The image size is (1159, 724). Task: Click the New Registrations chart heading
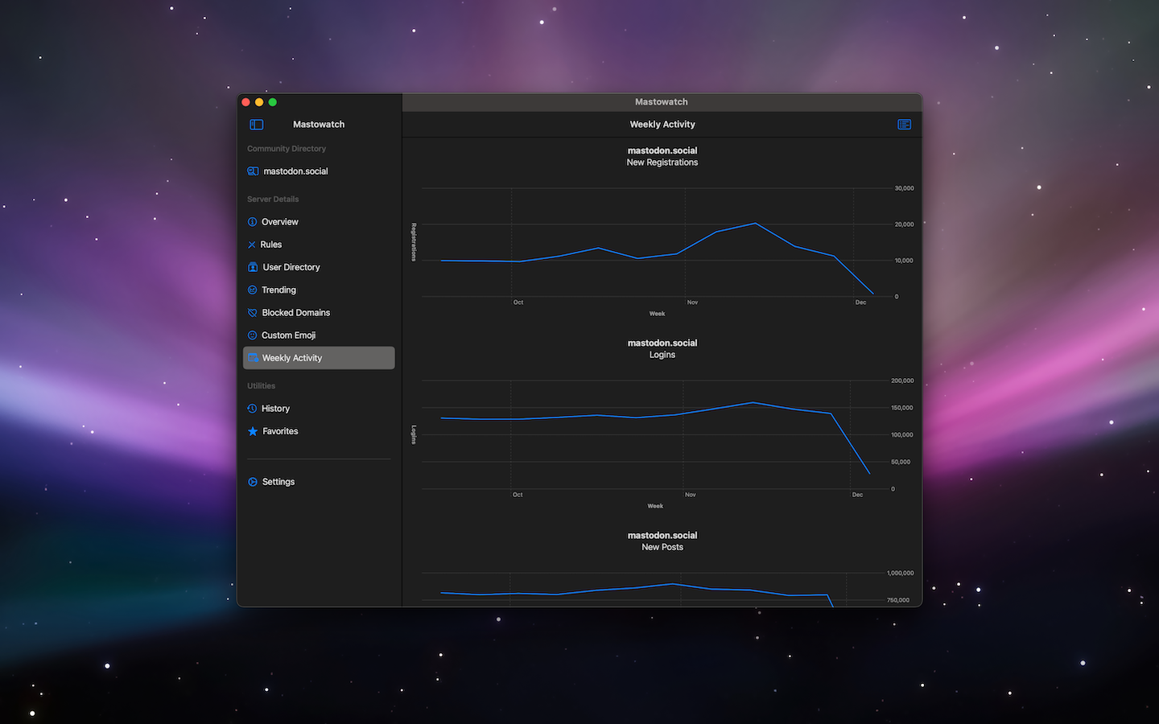[662, 162]
